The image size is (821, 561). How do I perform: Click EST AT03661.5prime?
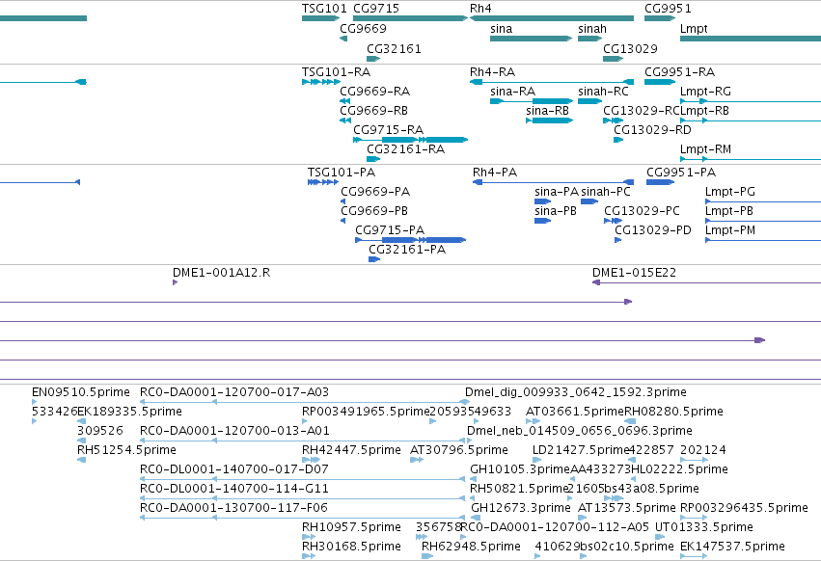pos(533,421)
